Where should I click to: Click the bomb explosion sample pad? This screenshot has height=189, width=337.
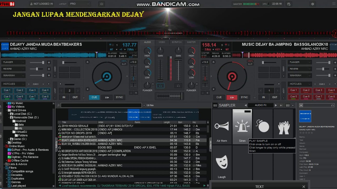(262, 127)
